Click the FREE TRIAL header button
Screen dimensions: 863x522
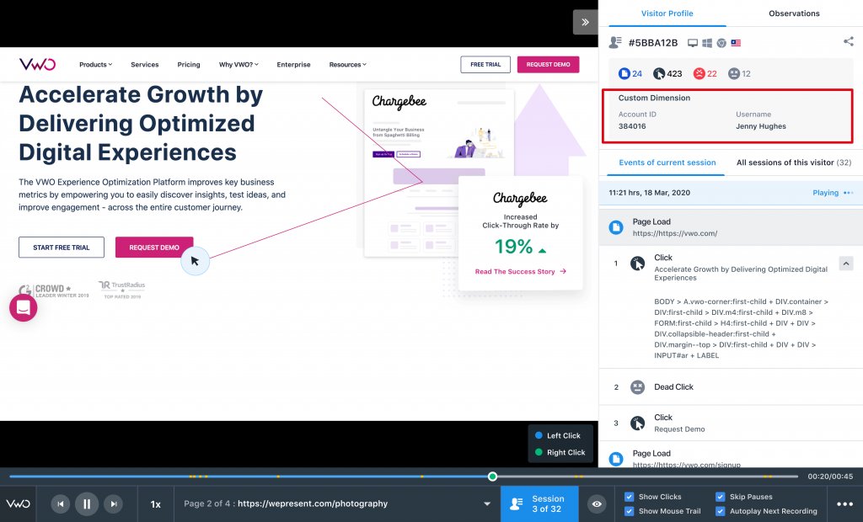[485, 64]
